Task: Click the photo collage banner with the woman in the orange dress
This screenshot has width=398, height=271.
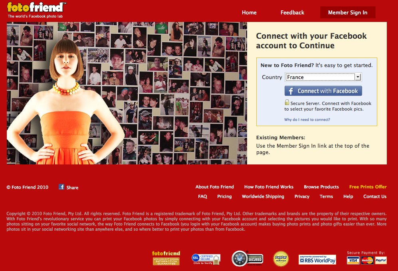Action: [127, 93]
